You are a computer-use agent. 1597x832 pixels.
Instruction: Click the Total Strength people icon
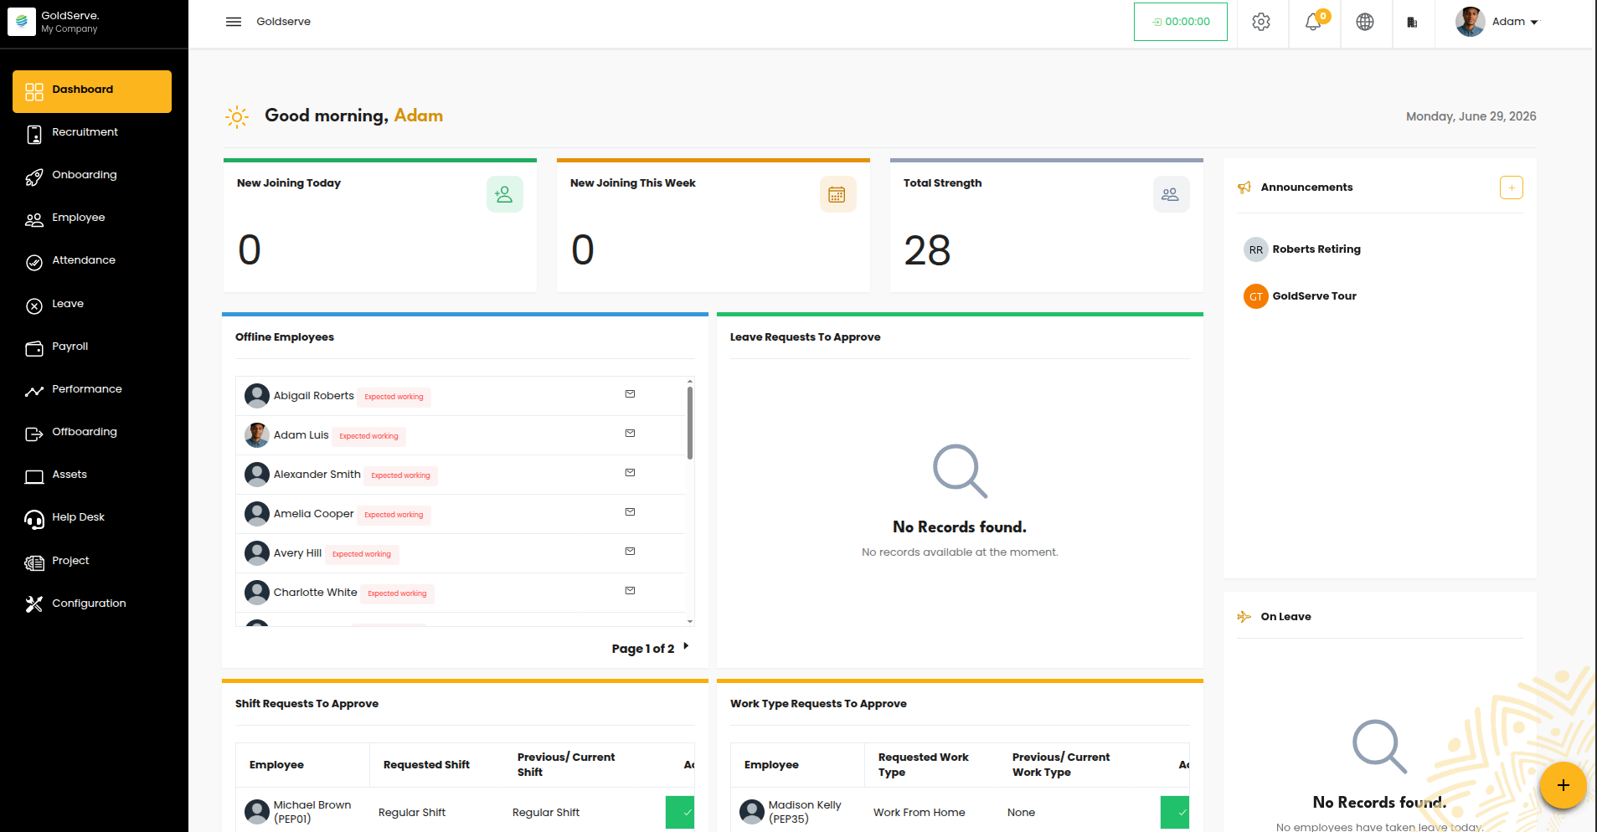[x=1171, y=194]
